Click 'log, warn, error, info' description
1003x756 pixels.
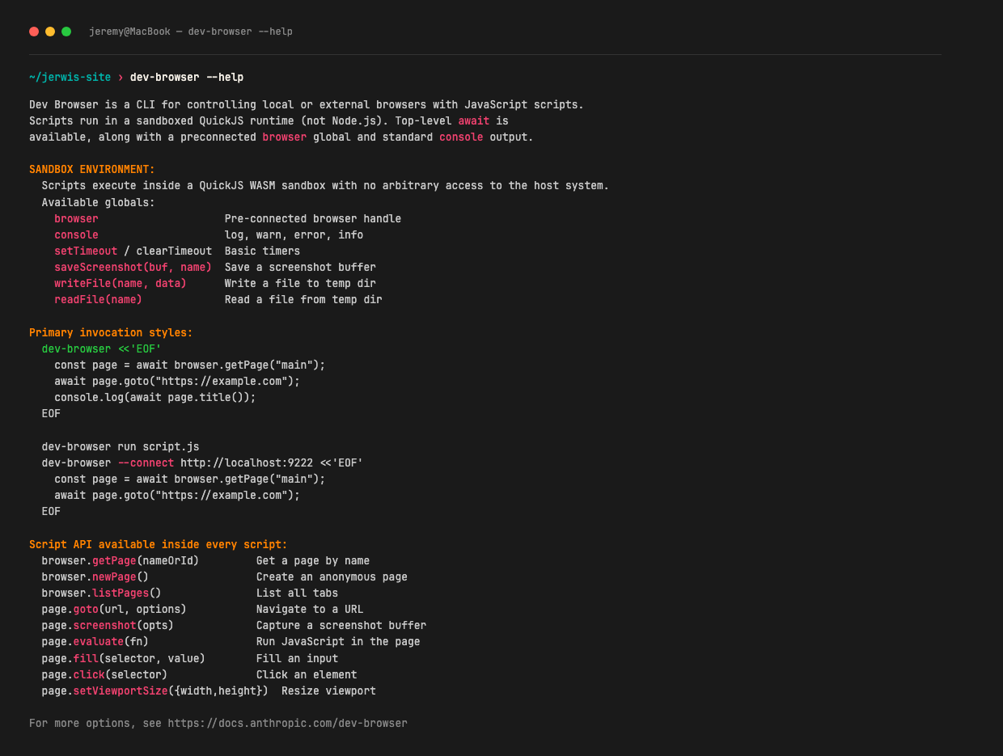[294, 235]
